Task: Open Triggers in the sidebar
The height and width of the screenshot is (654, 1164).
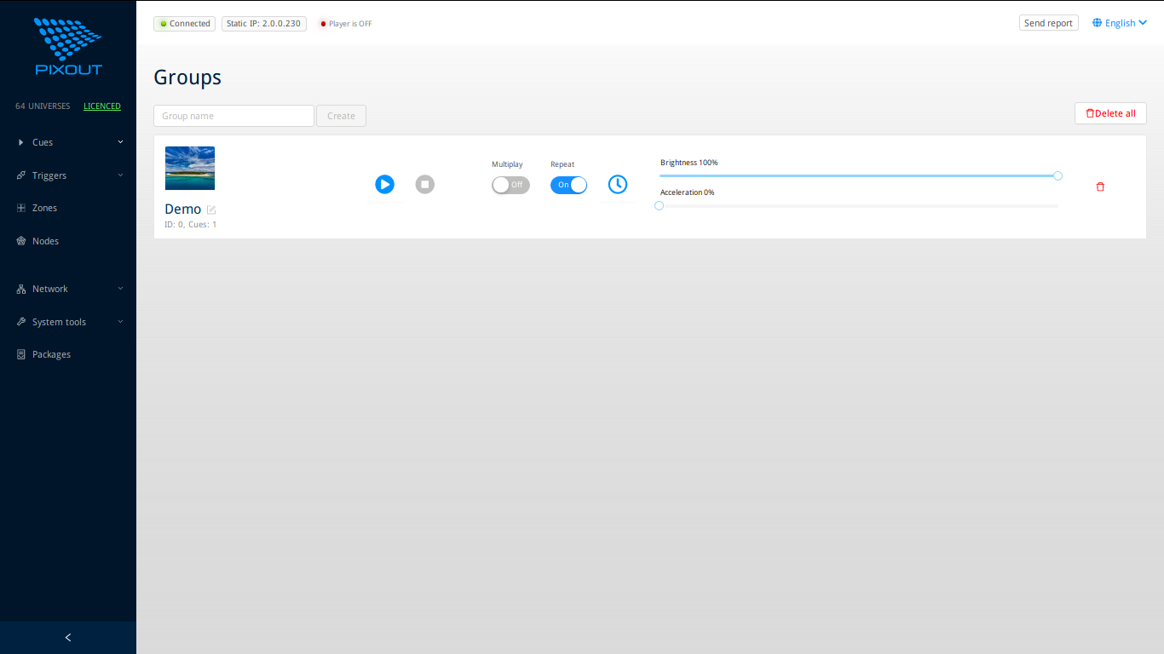Action: click(x=68, y=175)
